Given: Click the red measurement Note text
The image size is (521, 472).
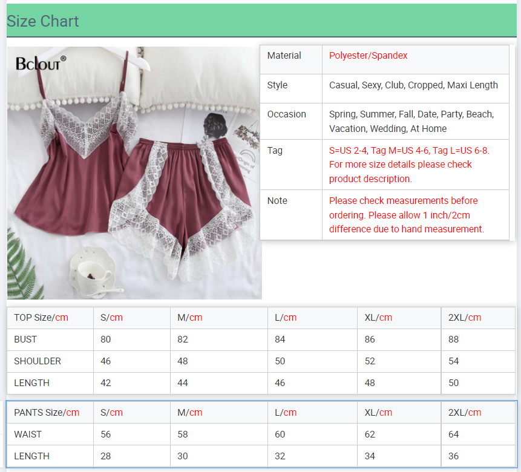Looking at the screenshot, I should 406,215.
